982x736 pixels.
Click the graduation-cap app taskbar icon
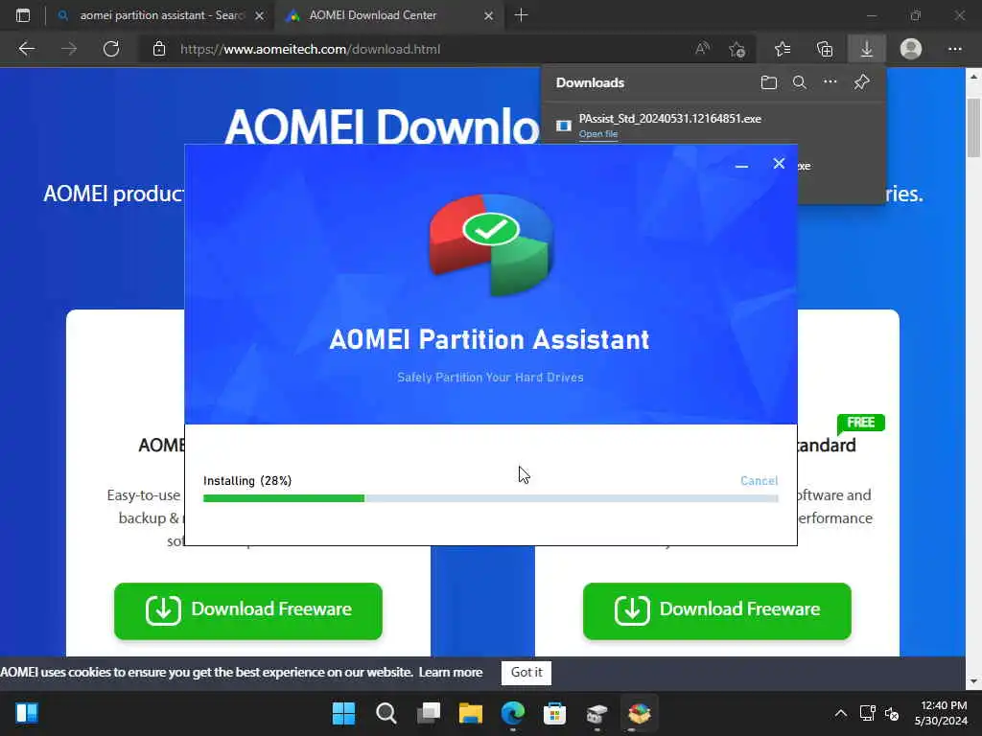(596, 713)
